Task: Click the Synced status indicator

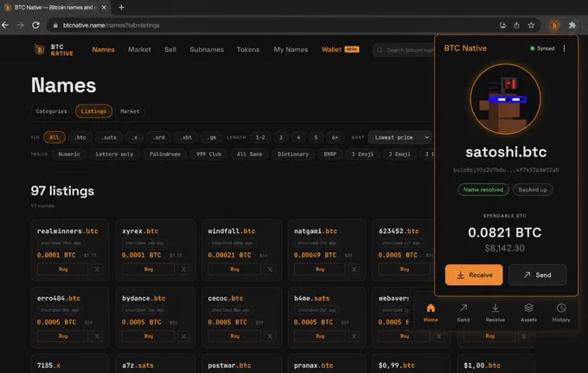Action: point(542,48)
